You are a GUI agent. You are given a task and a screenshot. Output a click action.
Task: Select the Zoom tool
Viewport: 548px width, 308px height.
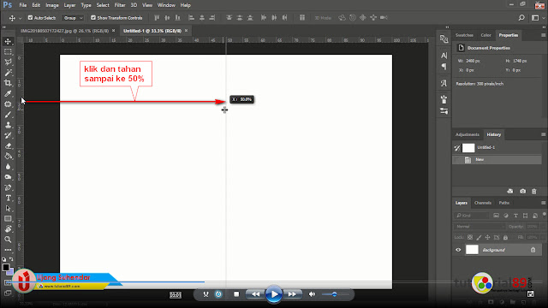click(x=8, y=240)
